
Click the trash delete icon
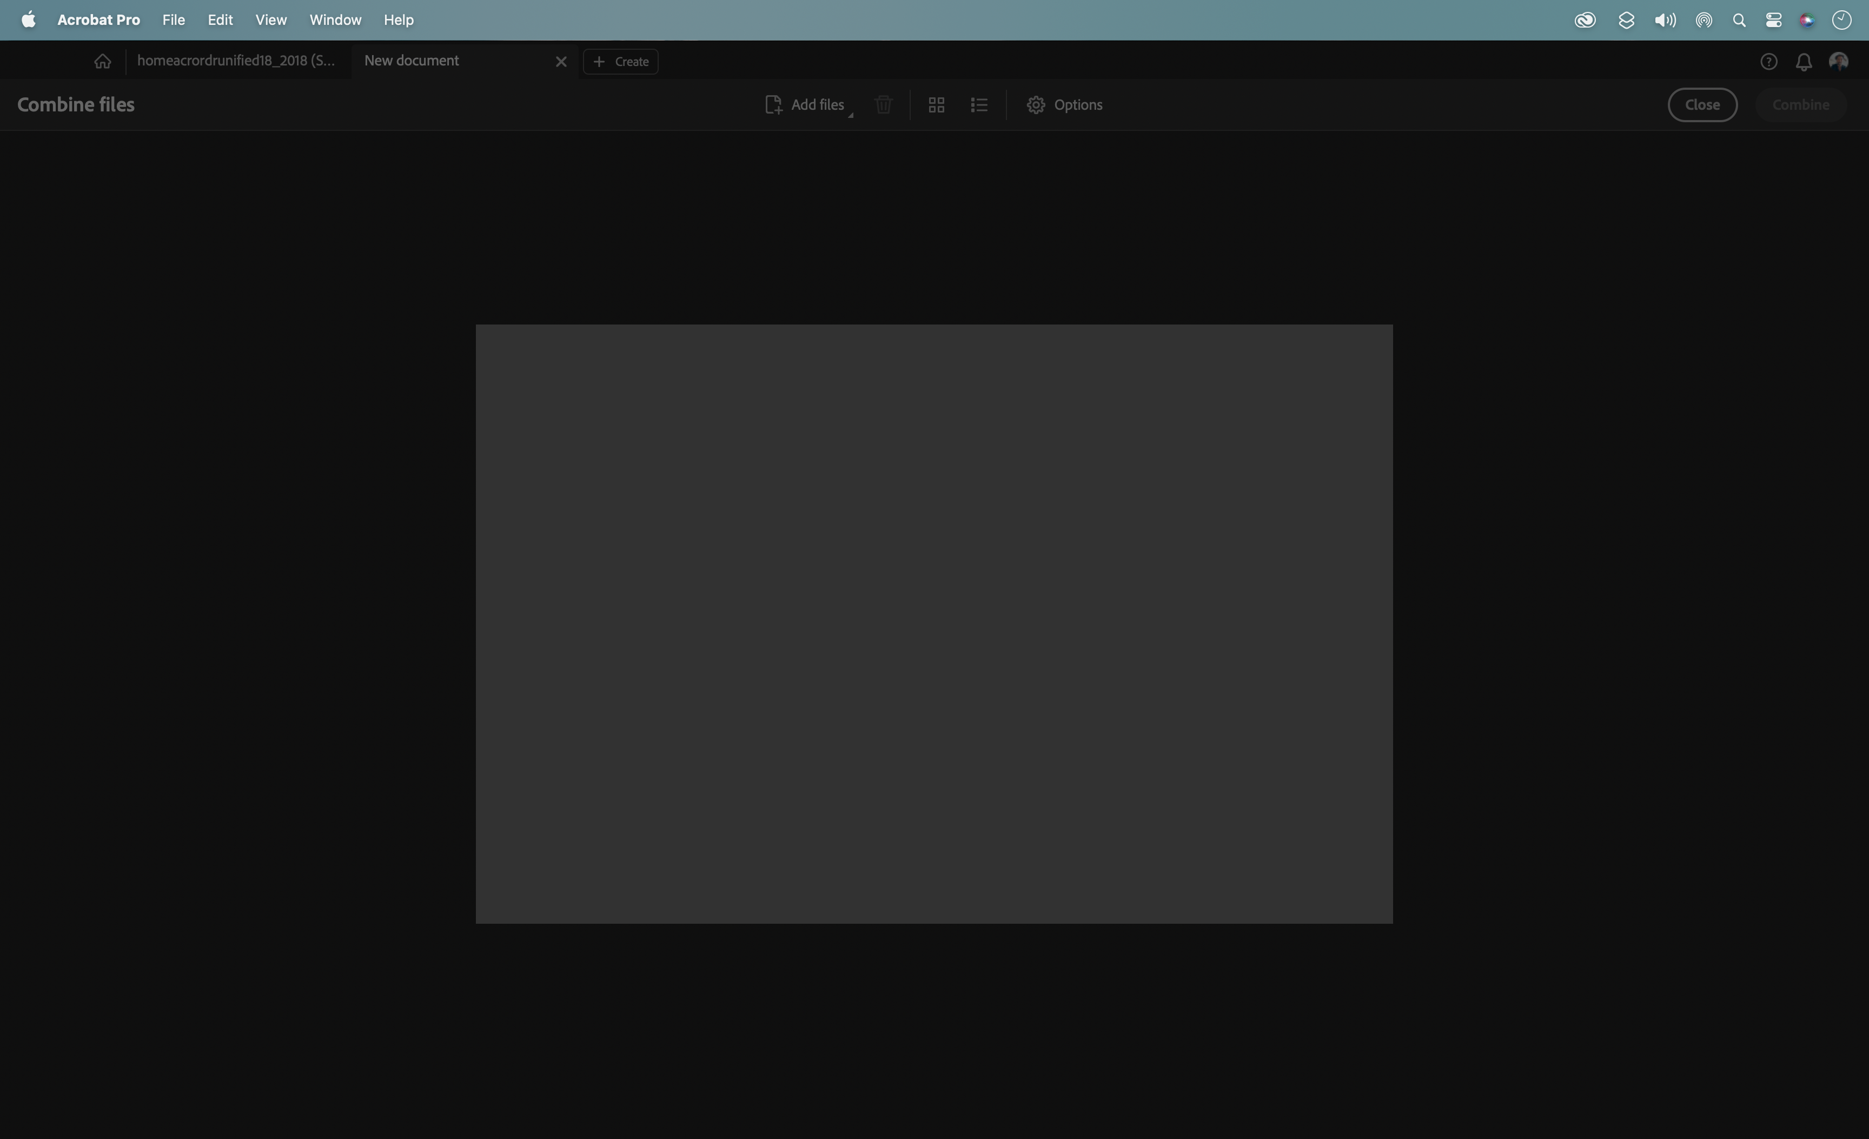(x=883, y=104)
